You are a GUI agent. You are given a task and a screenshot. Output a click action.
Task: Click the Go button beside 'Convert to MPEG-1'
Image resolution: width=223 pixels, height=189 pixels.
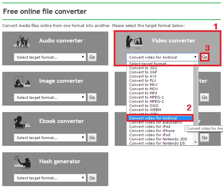[x=204, y=97]
